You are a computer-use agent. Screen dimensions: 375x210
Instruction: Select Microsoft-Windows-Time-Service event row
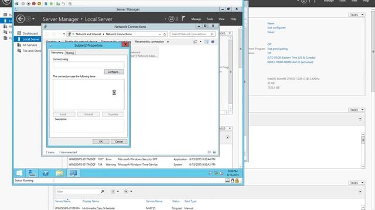coord(142,164)
